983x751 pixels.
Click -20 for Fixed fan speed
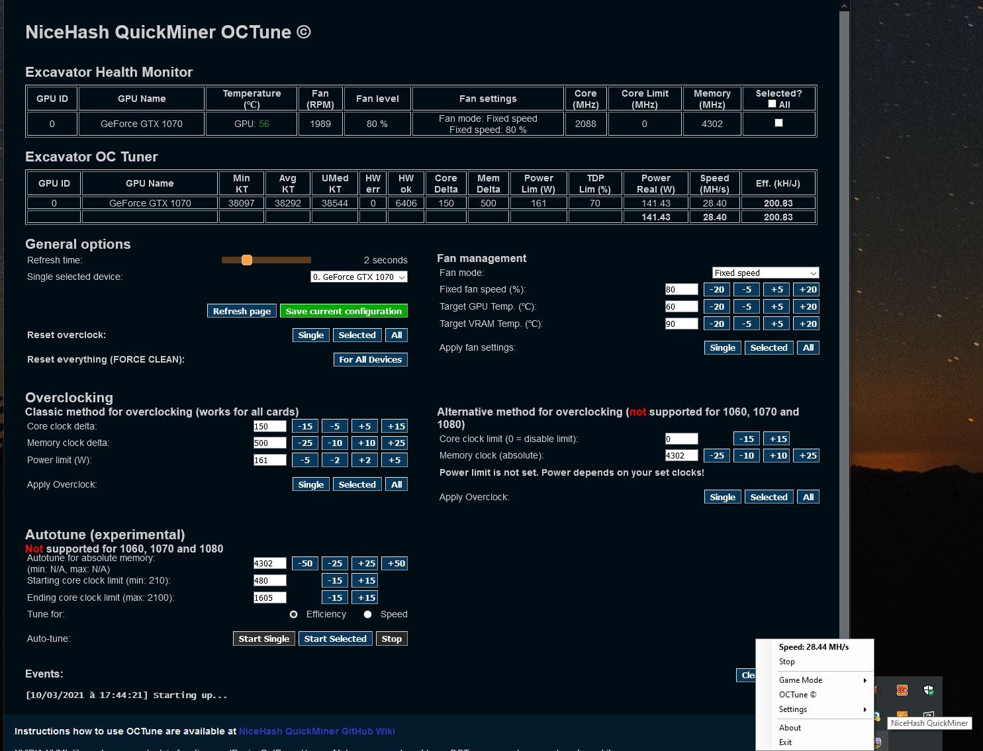(x=717, y=289)
